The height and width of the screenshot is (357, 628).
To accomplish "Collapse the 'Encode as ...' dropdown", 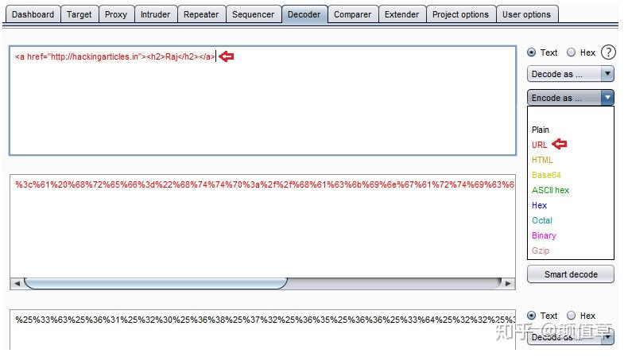I will (x=570, y=98).
